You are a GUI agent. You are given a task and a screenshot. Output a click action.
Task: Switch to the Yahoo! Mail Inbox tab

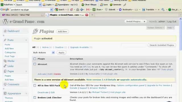point(23,15)
